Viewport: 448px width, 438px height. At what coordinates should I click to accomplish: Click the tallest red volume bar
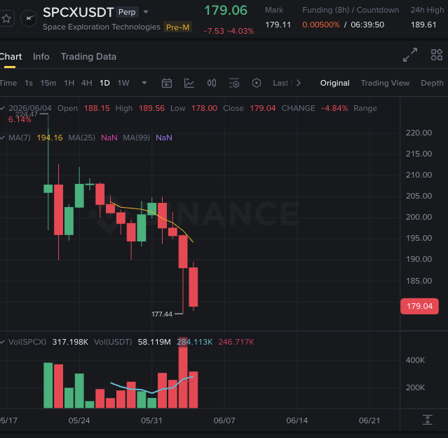[183, 373]
